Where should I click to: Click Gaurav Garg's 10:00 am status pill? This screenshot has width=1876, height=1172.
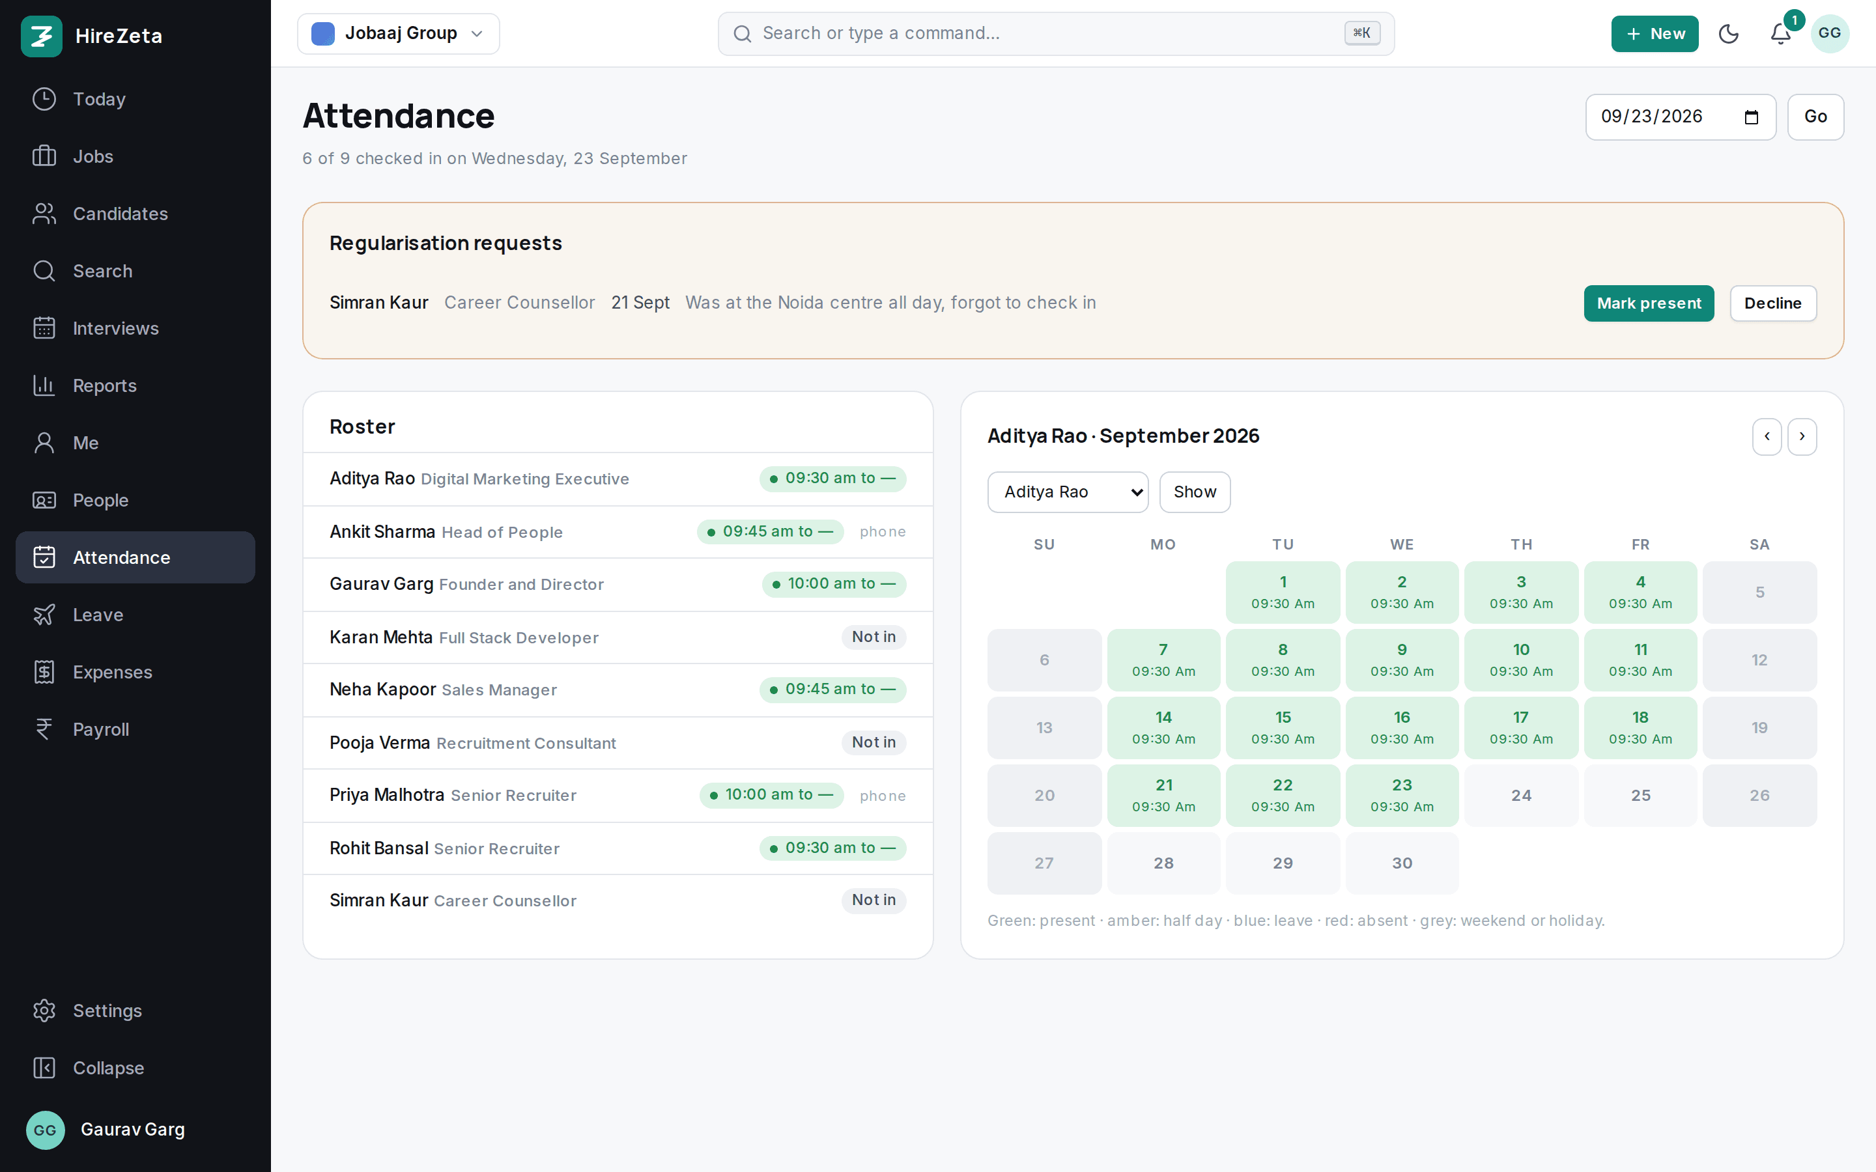[x=834, y=585]
